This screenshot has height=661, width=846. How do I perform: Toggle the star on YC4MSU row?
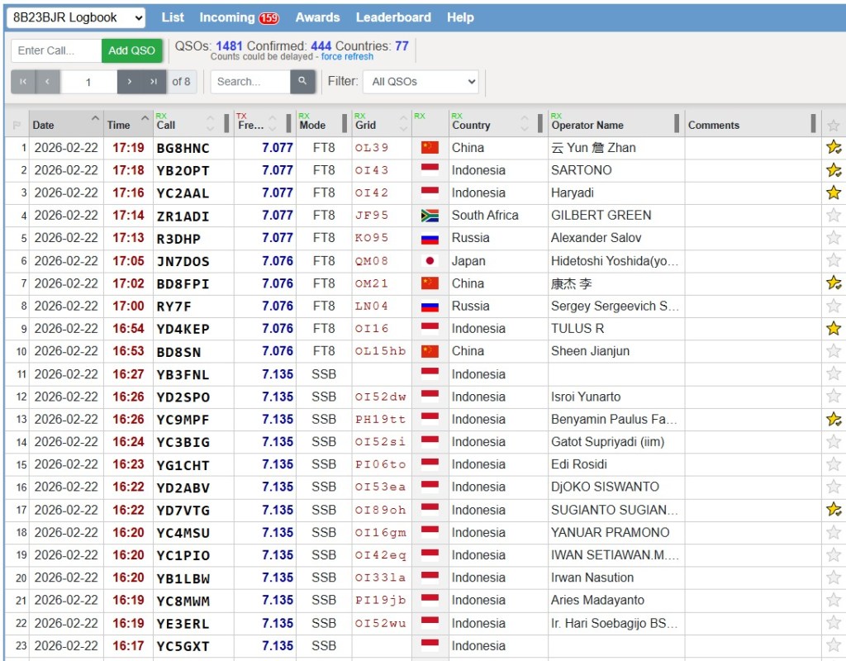point(834,533)
